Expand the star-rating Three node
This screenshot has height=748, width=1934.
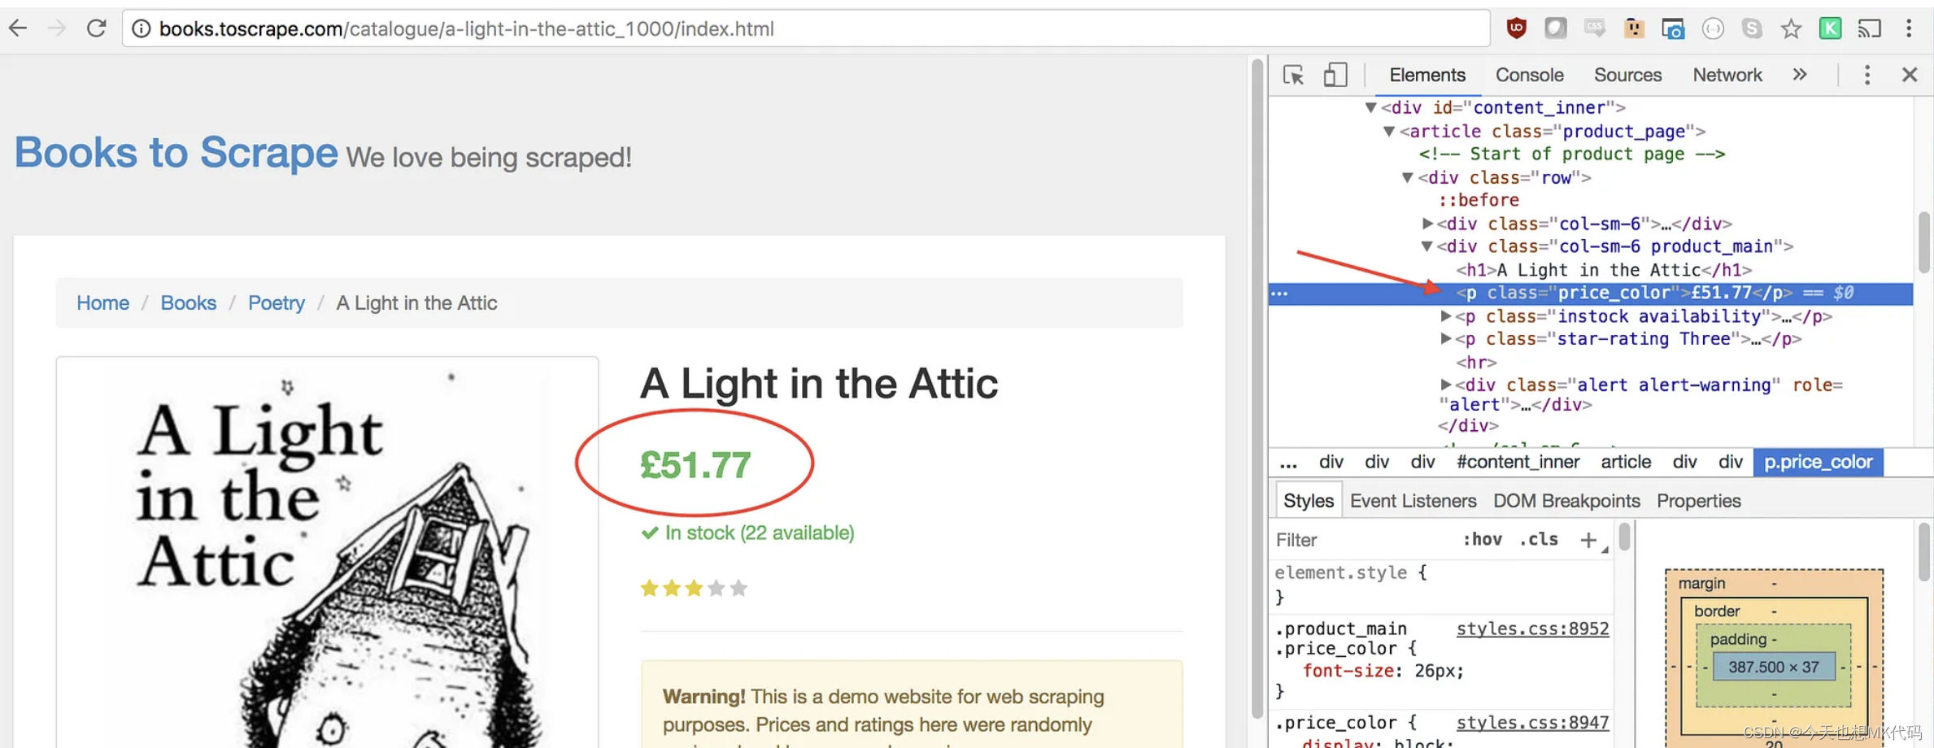tap(1446, 338)
